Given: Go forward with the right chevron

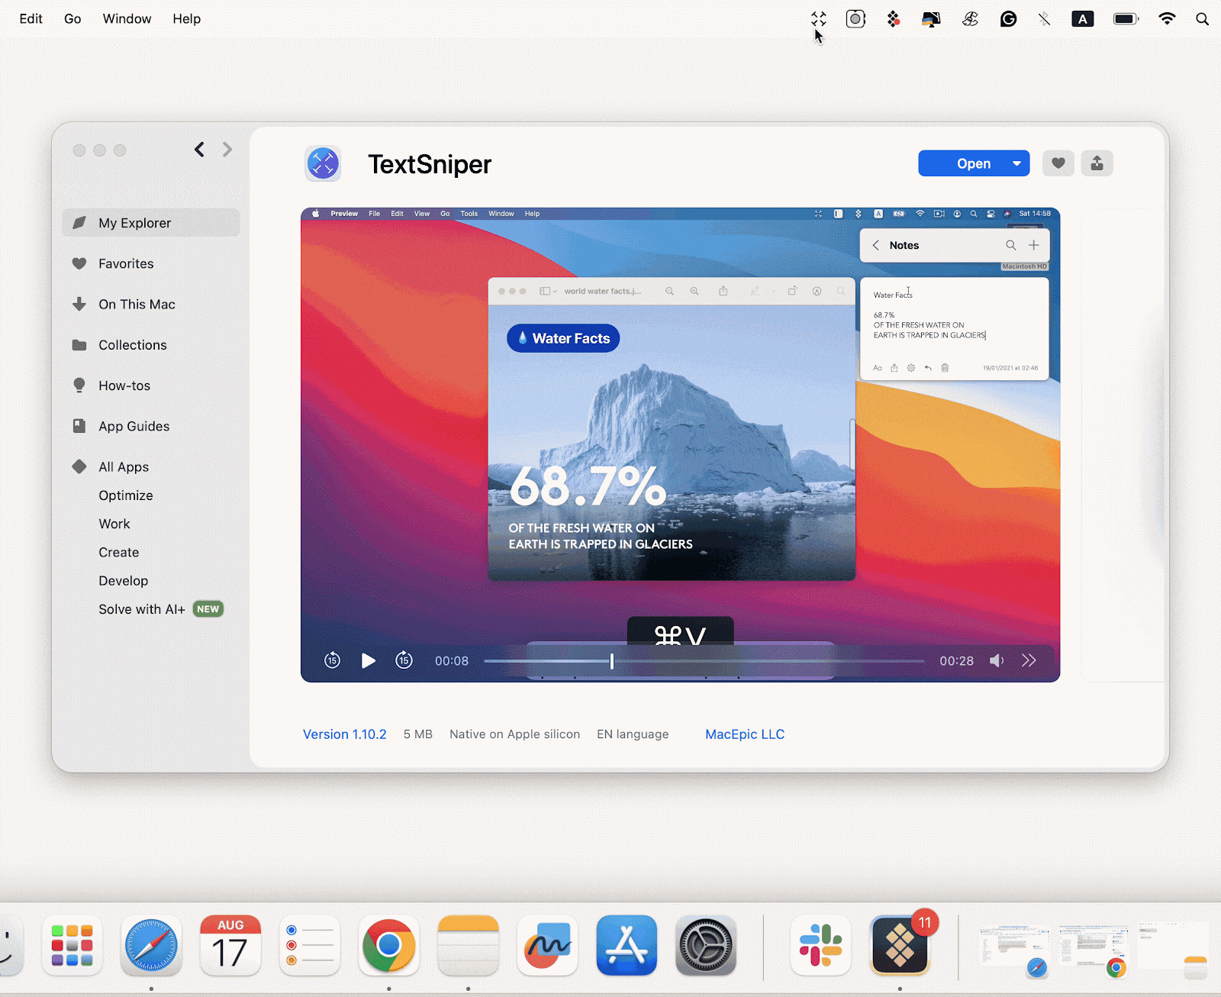Looking at the screenshot, I should (227, 150).
